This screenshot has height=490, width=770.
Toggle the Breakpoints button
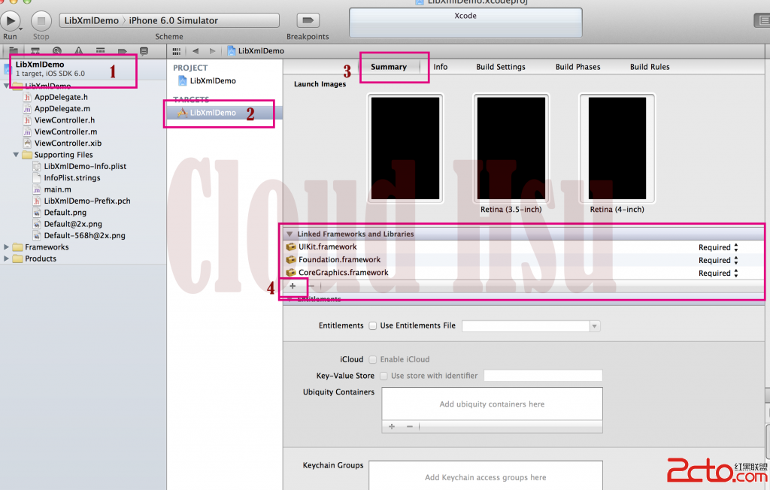point(308,20)
